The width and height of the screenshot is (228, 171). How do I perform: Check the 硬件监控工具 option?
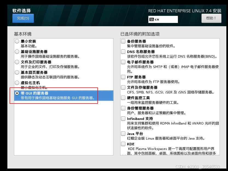click(x=123, y=98)
